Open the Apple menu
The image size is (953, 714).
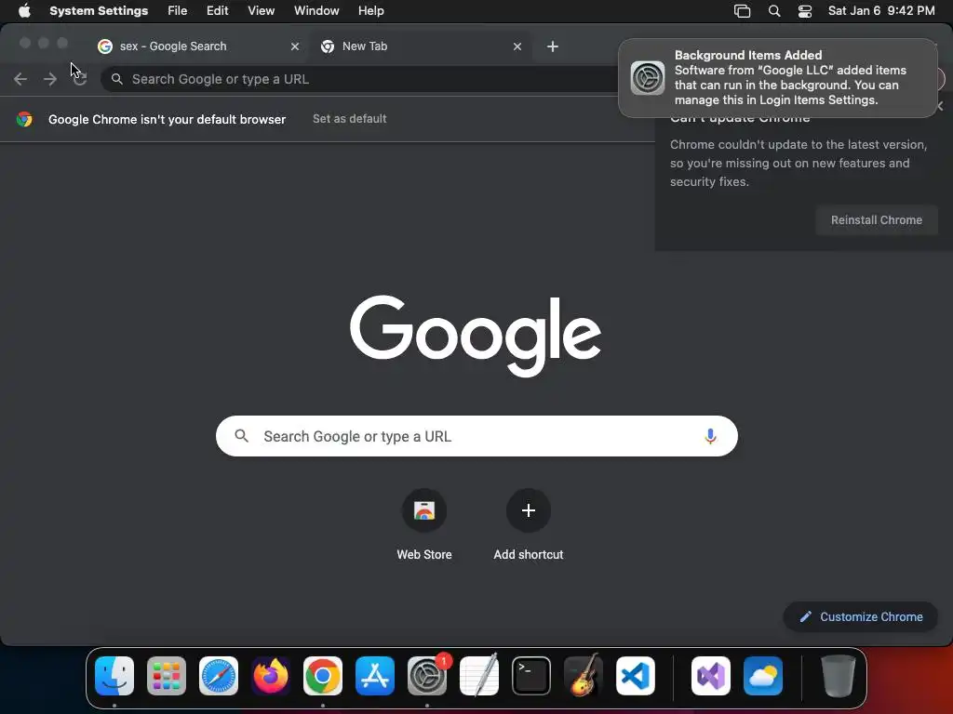24,11
